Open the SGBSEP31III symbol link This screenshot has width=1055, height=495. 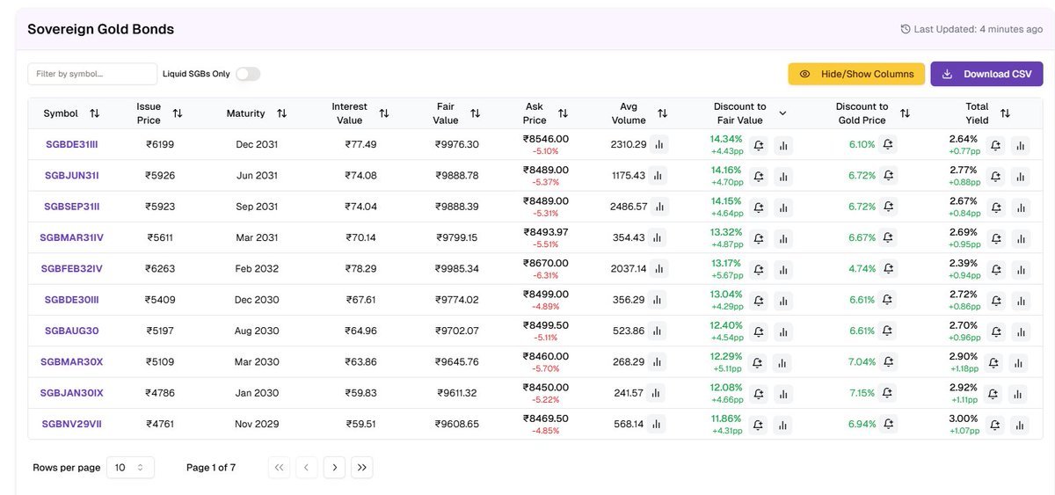(71, 207)
